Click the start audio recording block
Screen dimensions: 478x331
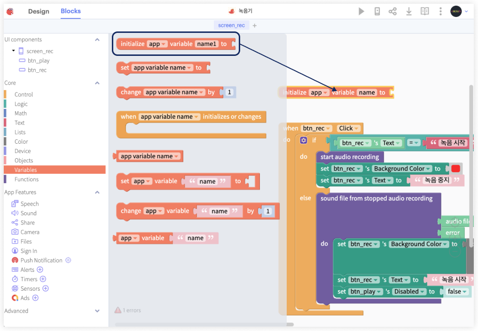pos(350,157)
